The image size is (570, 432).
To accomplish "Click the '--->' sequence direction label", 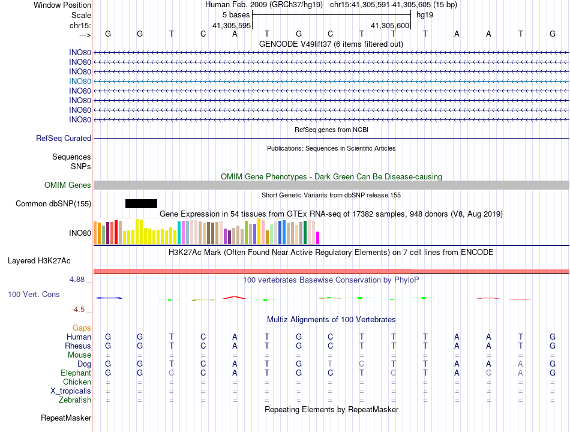I will 85,35.
